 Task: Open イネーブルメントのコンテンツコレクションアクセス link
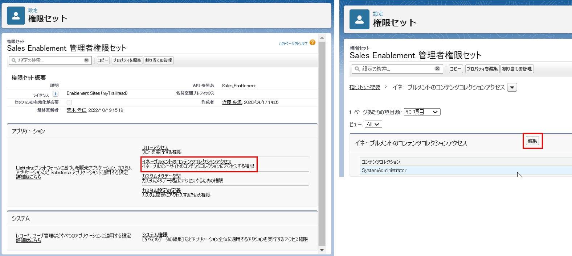click(187, 161)
